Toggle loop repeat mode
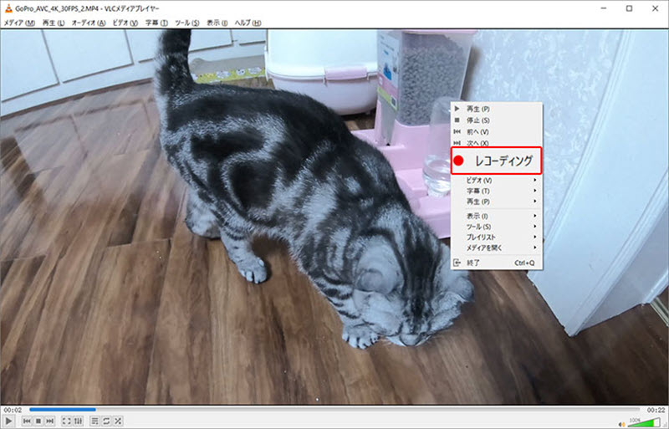The width and height of the screenshot is (669, 429). point(106,421)
